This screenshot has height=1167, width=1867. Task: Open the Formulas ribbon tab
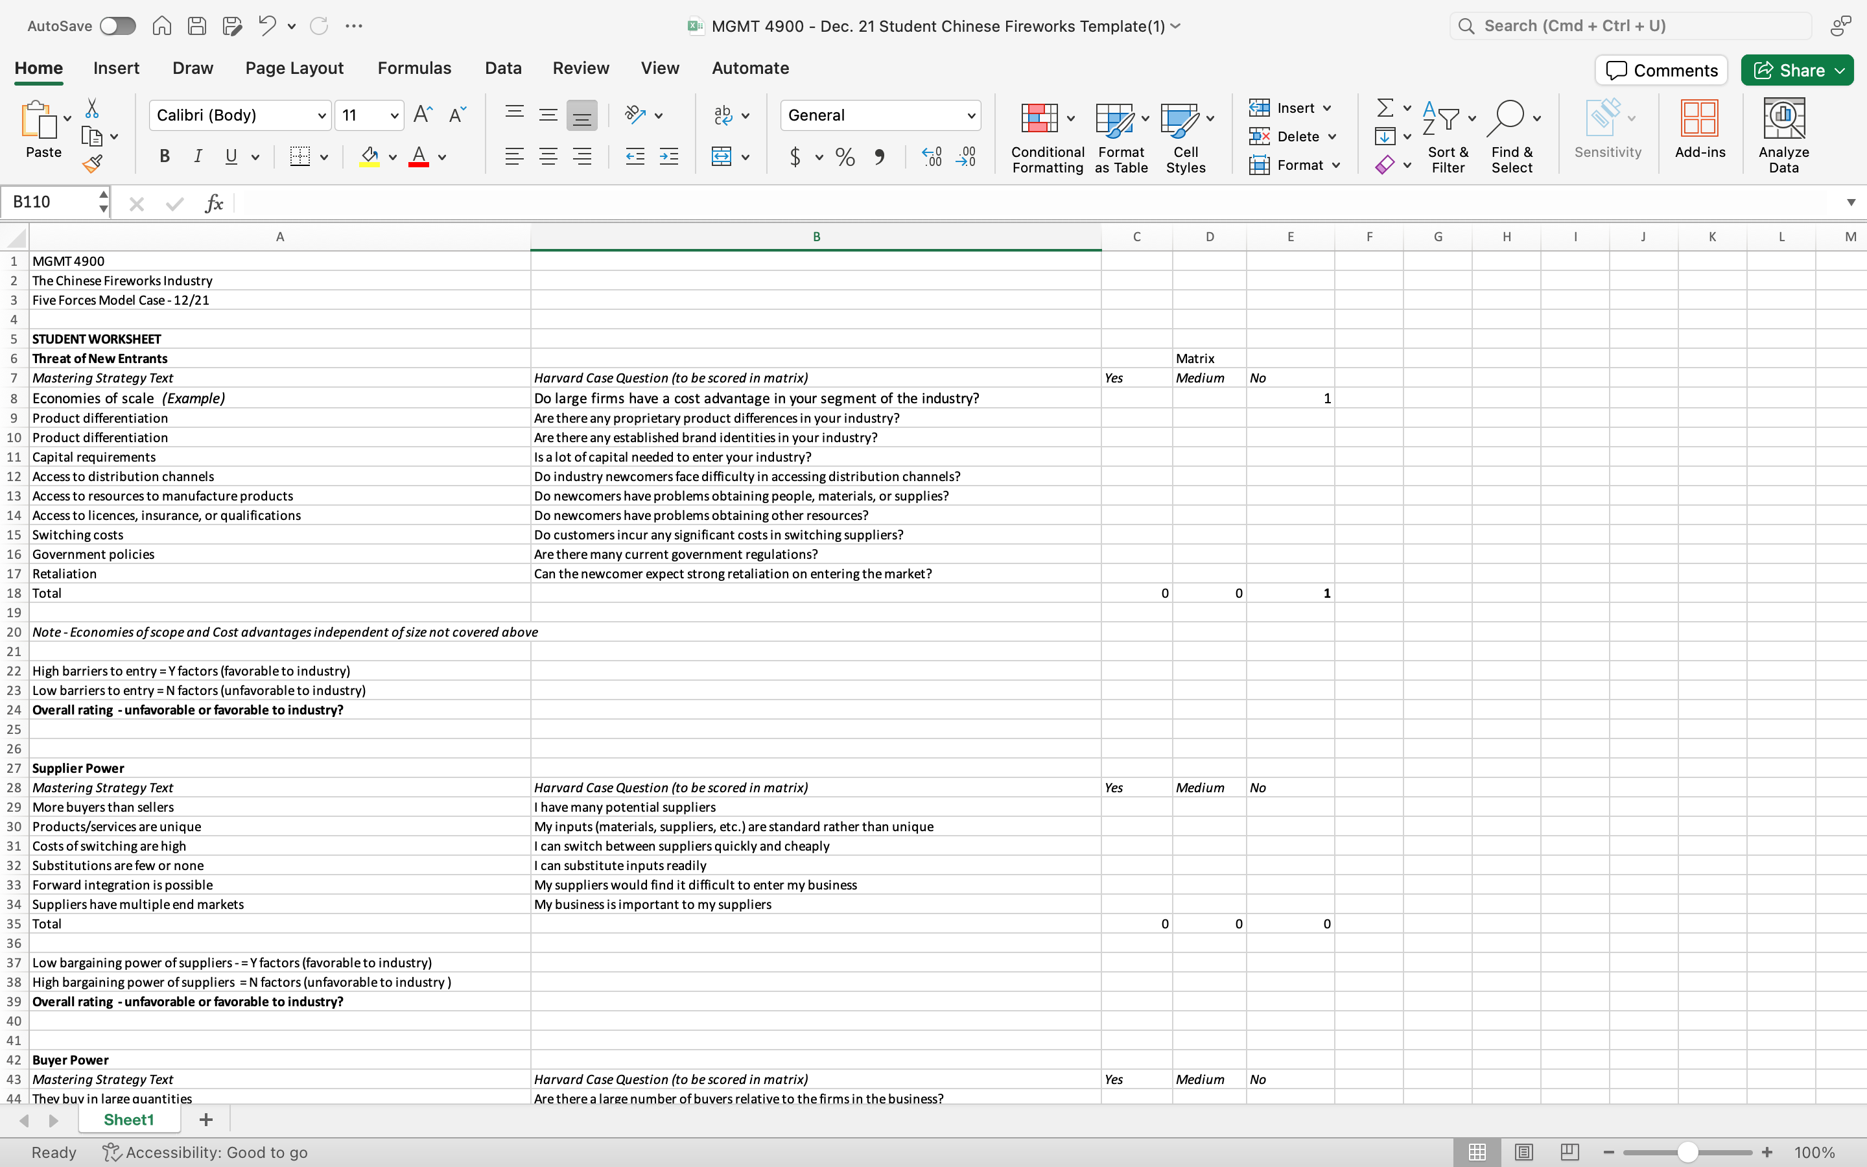[x=414, y=68]
